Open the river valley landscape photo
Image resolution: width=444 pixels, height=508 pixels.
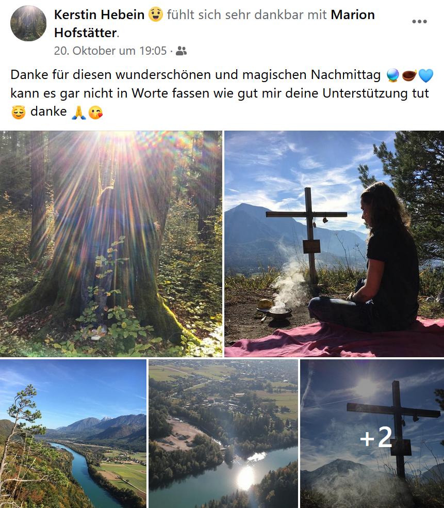(x=73, y=434)
